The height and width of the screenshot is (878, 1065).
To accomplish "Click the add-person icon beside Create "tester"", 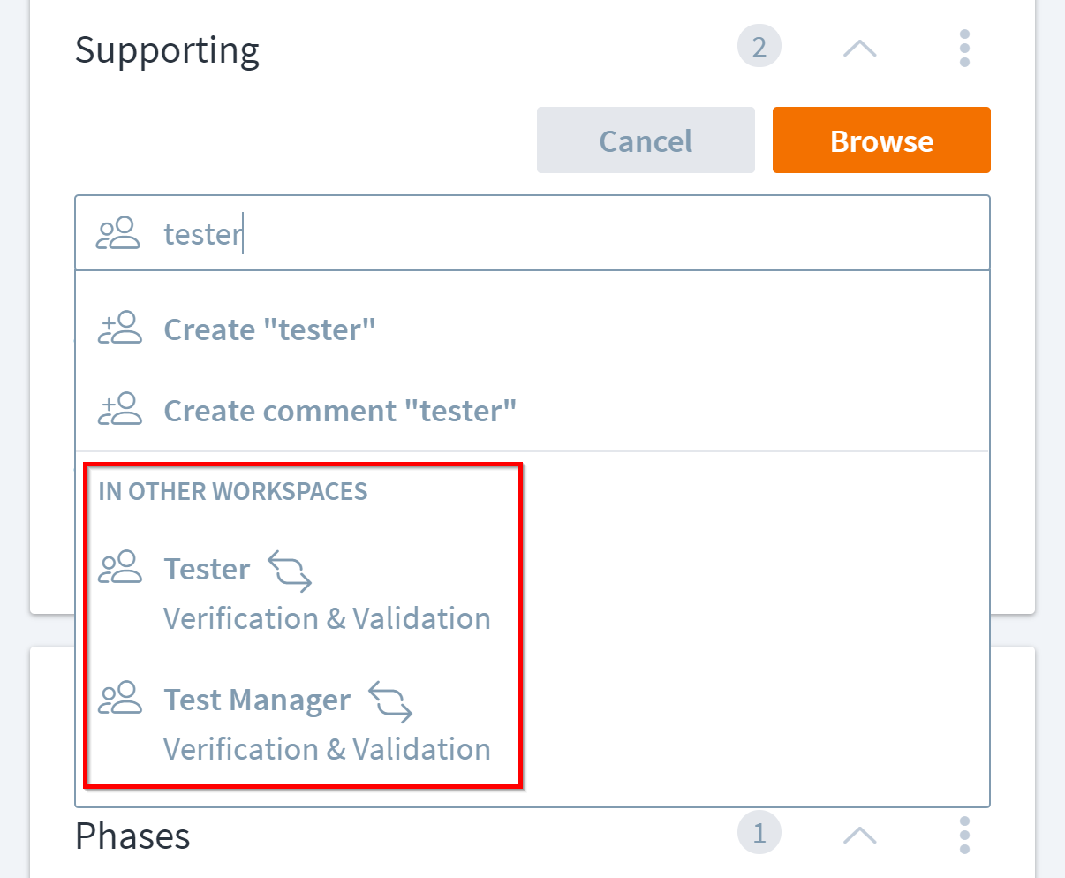I will [x=120, y=329].
